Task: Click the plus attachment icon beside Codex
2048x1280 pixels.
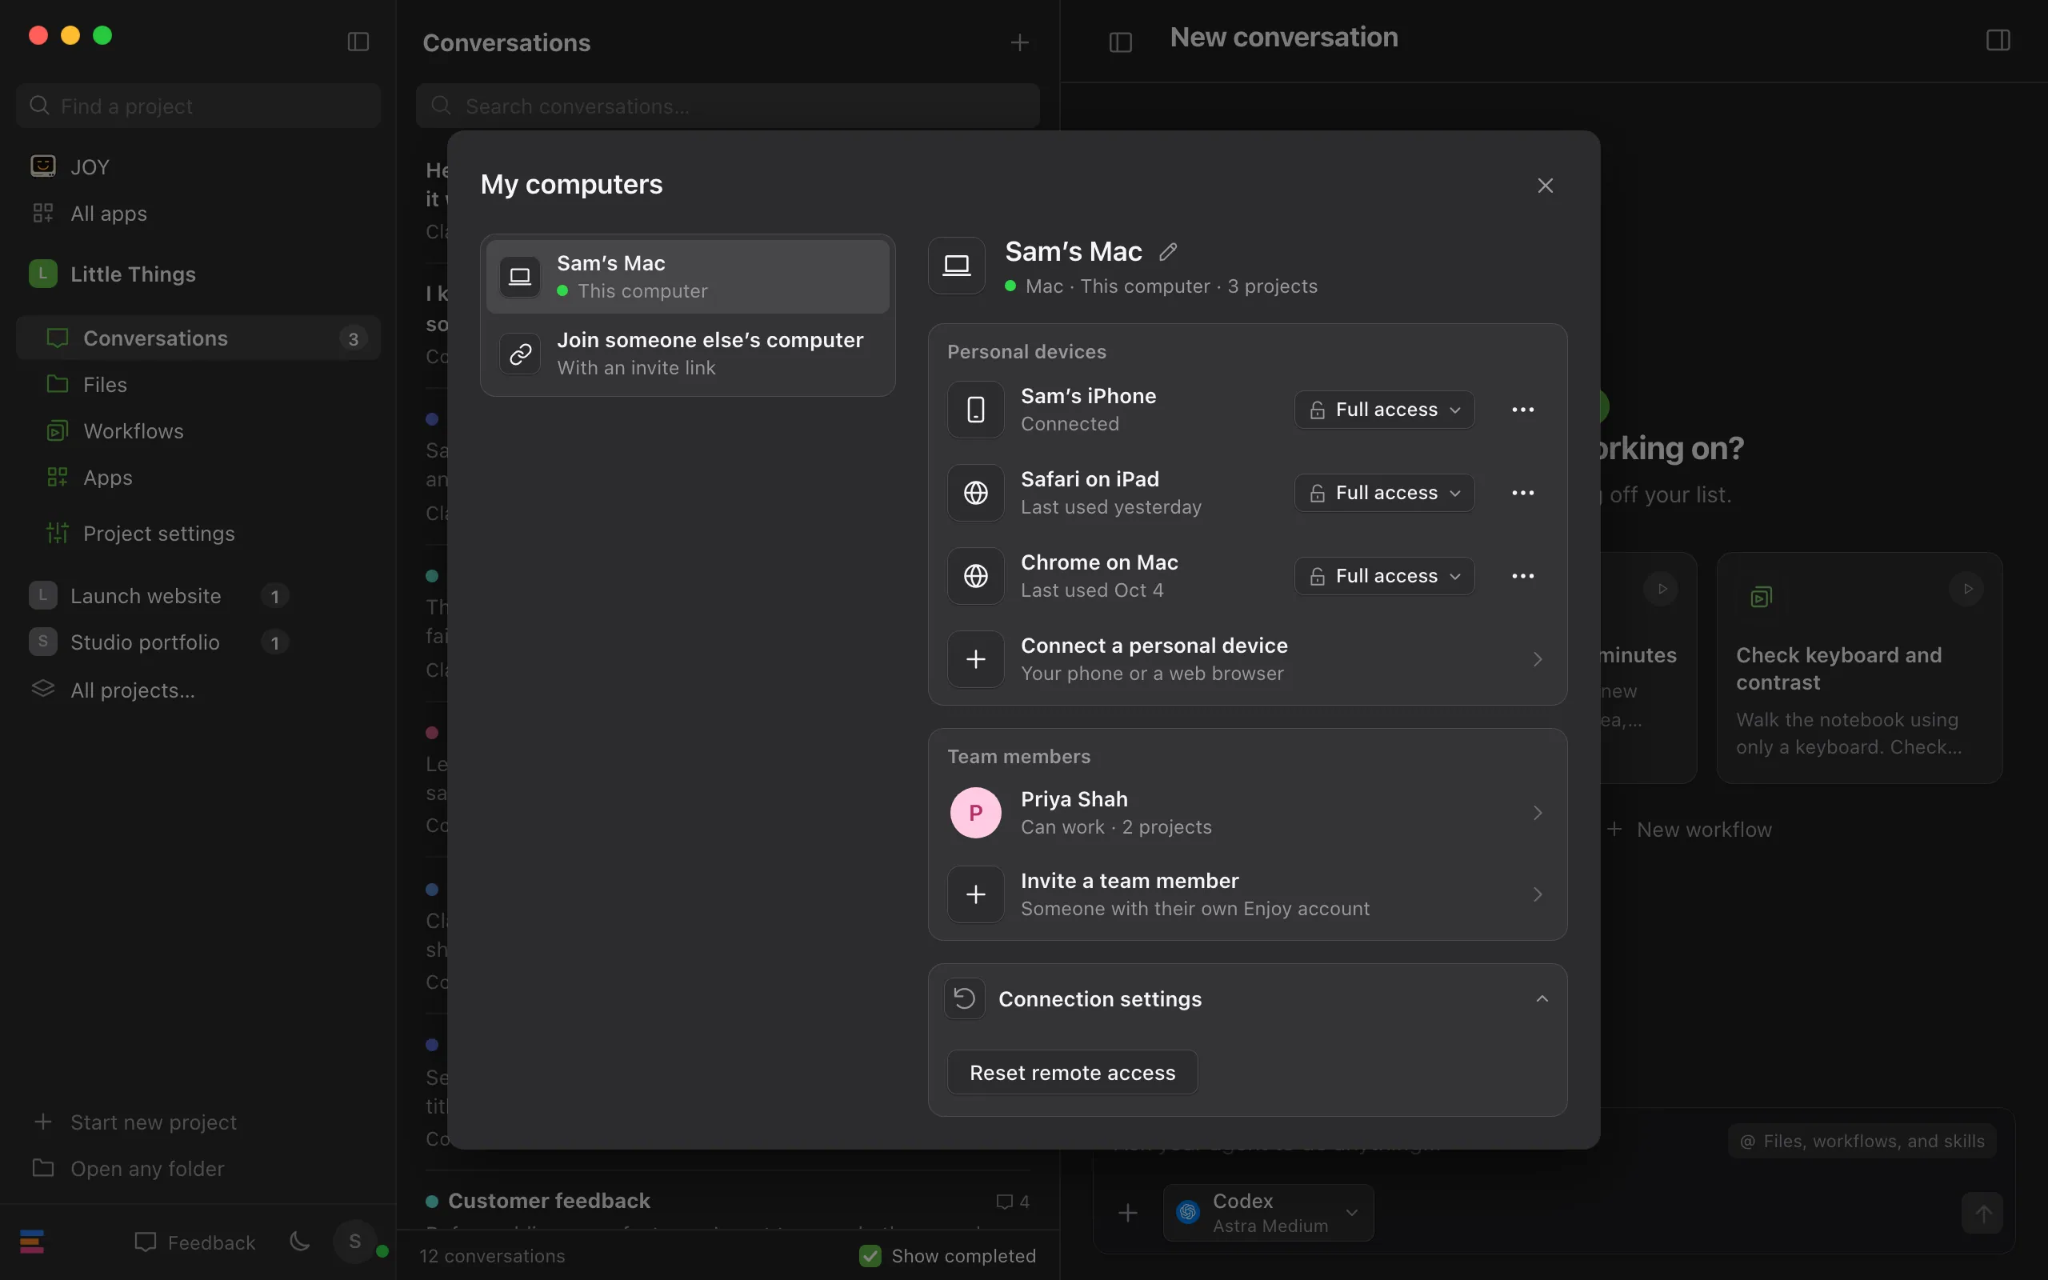Action: coord(1127,1213)
